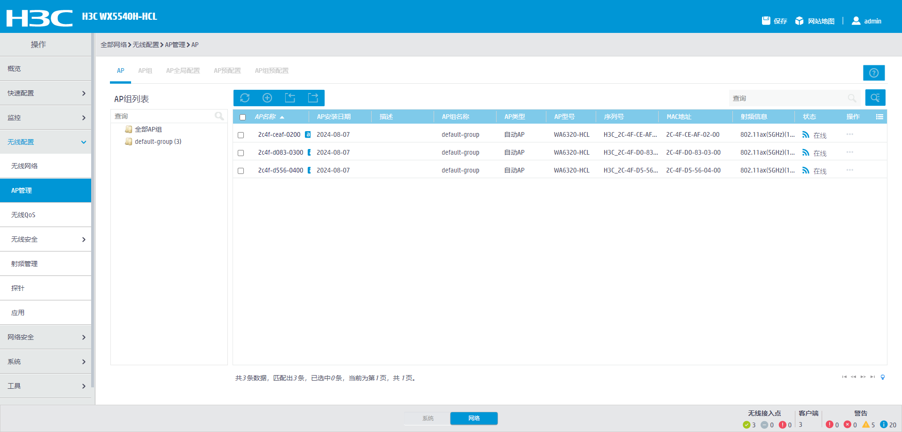902x432 pixels.
Task: Click the add AP plus icon
Action: [267, 98]
